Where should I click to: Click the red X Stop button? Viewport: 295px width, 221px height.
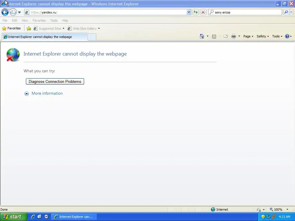coord(203,12)
